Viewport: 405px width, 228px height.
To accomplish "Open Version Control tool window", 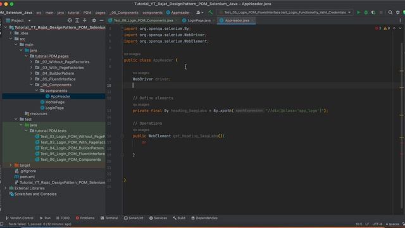I will [20, 218].
